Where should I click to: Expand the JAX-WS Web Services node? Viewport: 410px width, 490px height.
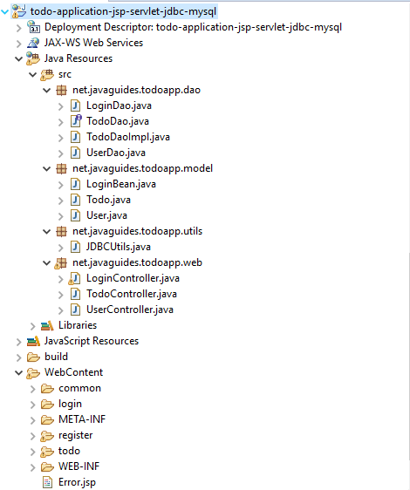pyautogui.click(x=19, y=44)
